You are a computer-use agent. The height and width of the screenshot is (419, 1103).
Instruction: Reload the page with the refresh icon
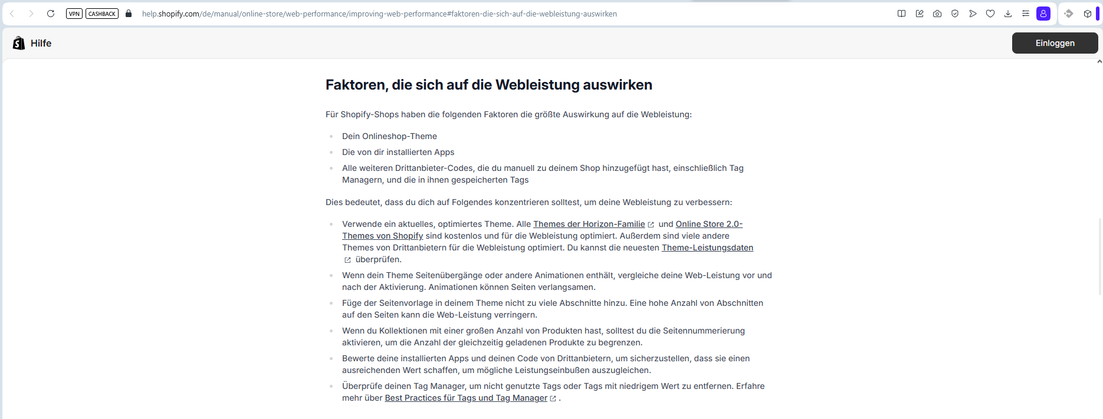(51, 14)
